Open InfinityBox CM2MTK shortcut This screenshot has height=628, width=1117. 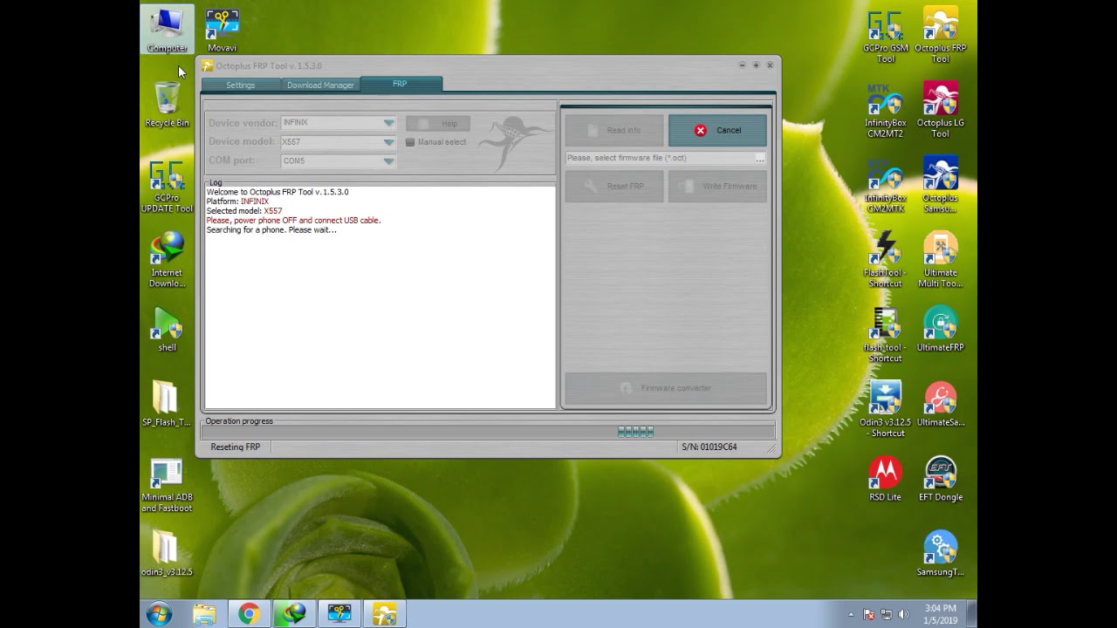point(885,185)
